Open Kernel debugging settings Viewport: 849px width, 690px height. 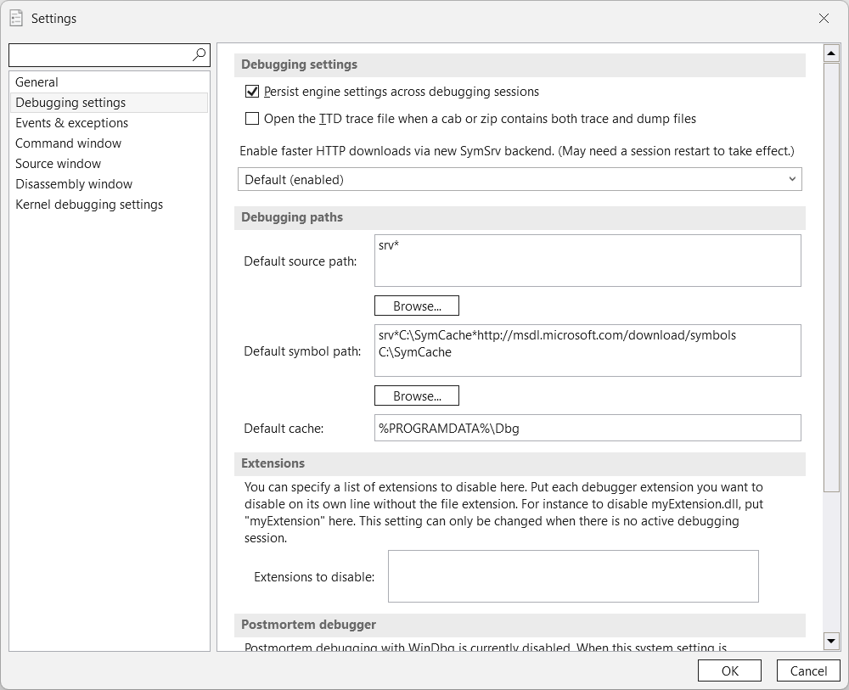(x=89, y=205)
